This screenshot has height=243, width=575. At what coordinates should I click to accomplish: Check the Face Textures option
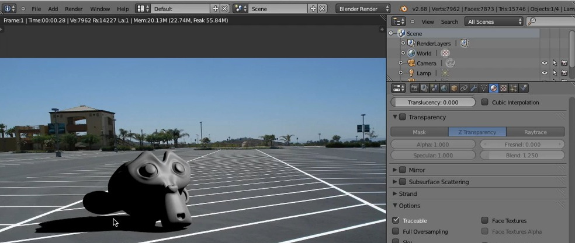(x=485, y=220)
